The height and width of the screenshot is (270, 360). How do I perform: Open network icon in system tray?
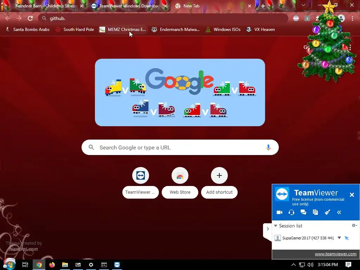point(302,265)
